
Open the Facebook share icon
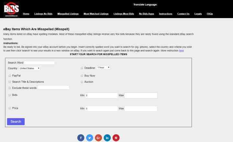tap(81, 138)
